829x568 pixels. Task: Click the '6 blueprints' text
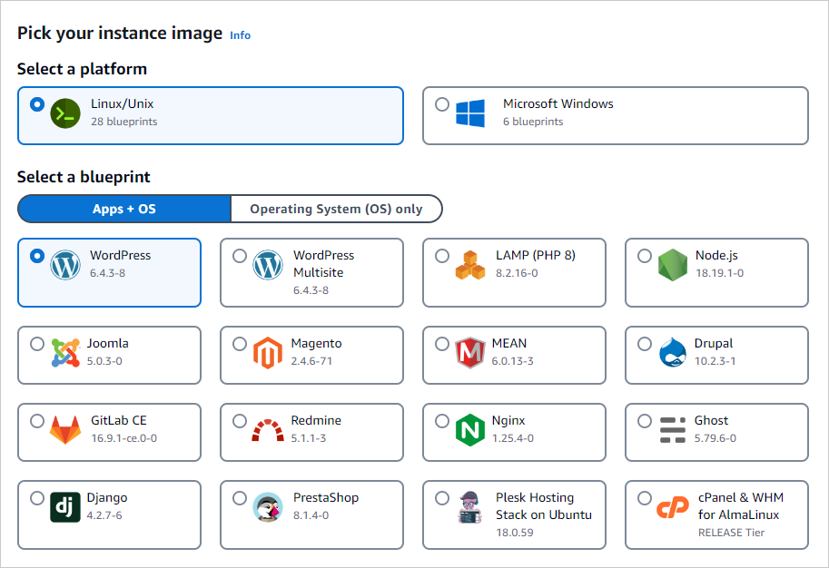pos(533,122)
